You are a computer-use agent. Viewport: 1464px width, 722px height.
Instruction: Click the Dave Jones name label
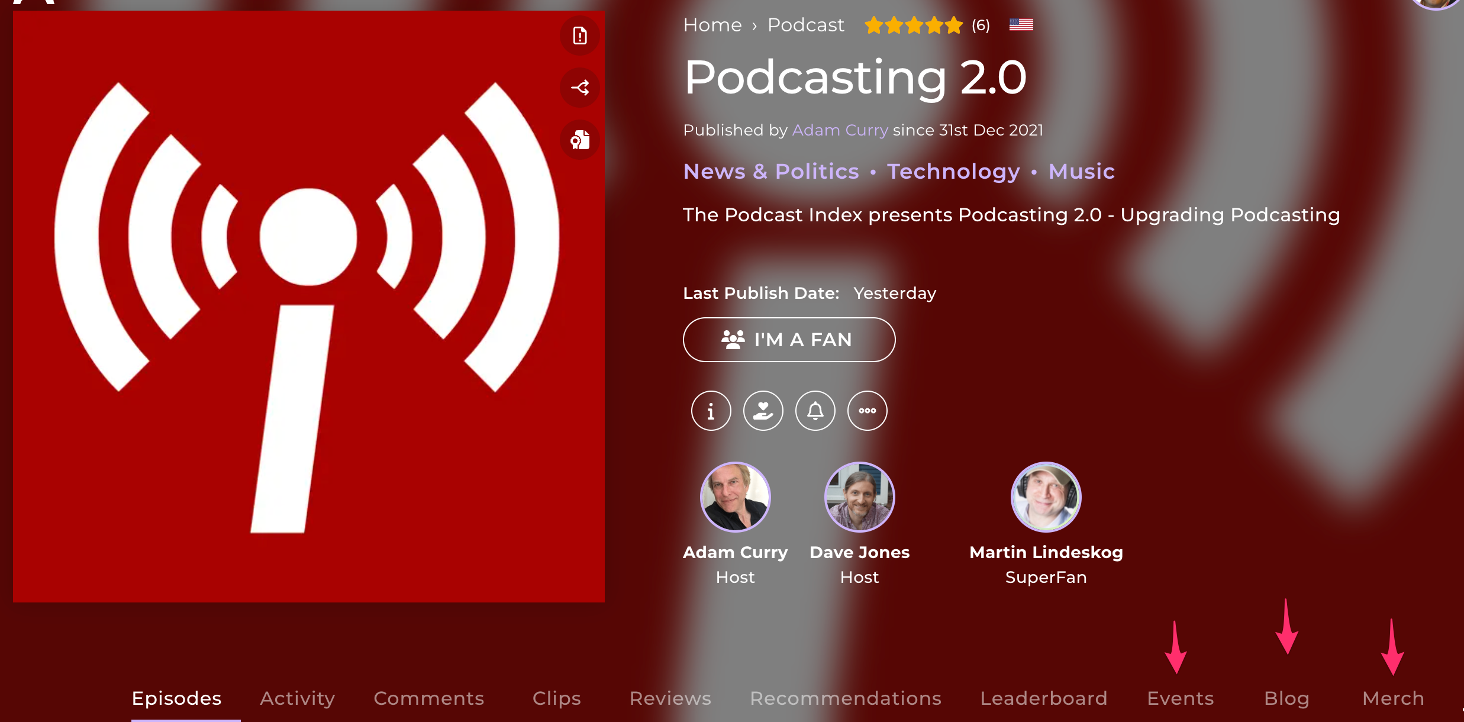859,552
